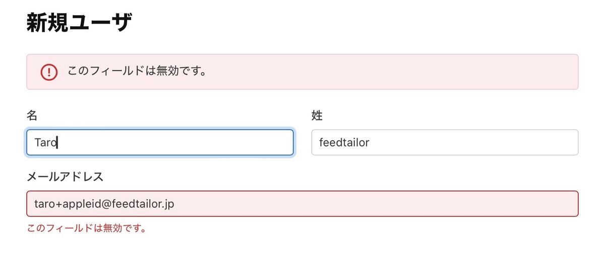
Task: Click the word Taro in the name field
Action: [45, 143]
